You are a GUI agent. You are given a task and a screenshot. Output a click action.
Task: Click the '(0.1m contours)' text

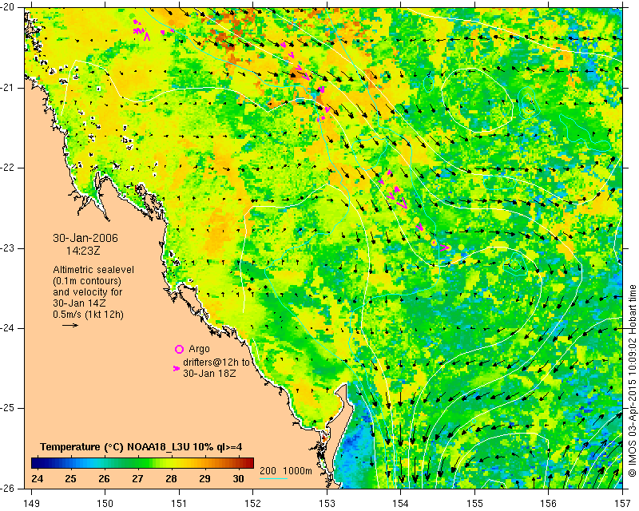87,281
